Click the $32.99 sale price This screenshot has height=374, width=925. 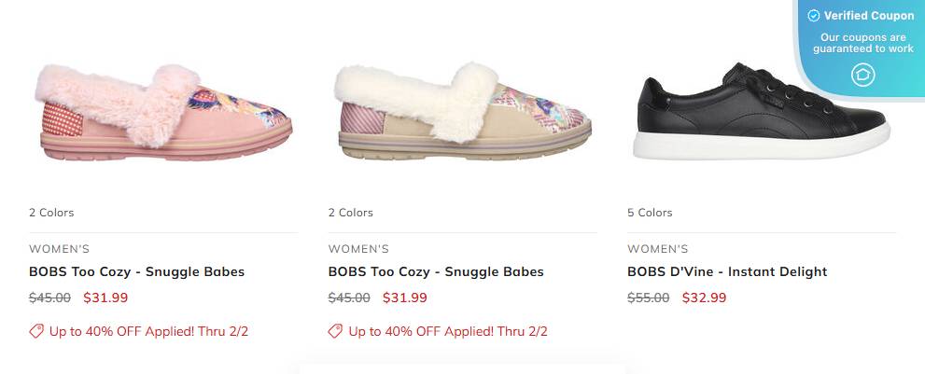[x=704, y=298]
